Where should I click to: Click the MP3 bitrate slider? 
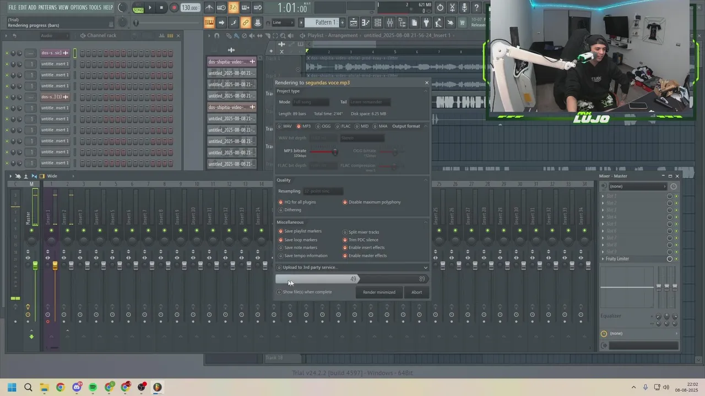tap(324, 152)
